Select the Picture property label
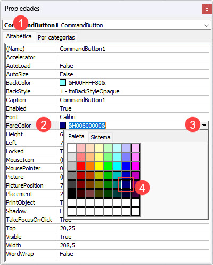The height and width of the screenshot is (265, 213). 15,177
